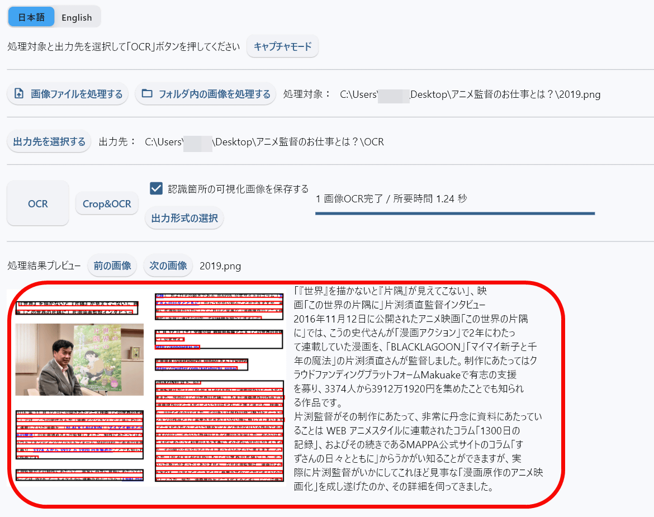The width and height of the screenshot is (654, 517).
Task: Click the image file upload icon
Action: [19, 94]
